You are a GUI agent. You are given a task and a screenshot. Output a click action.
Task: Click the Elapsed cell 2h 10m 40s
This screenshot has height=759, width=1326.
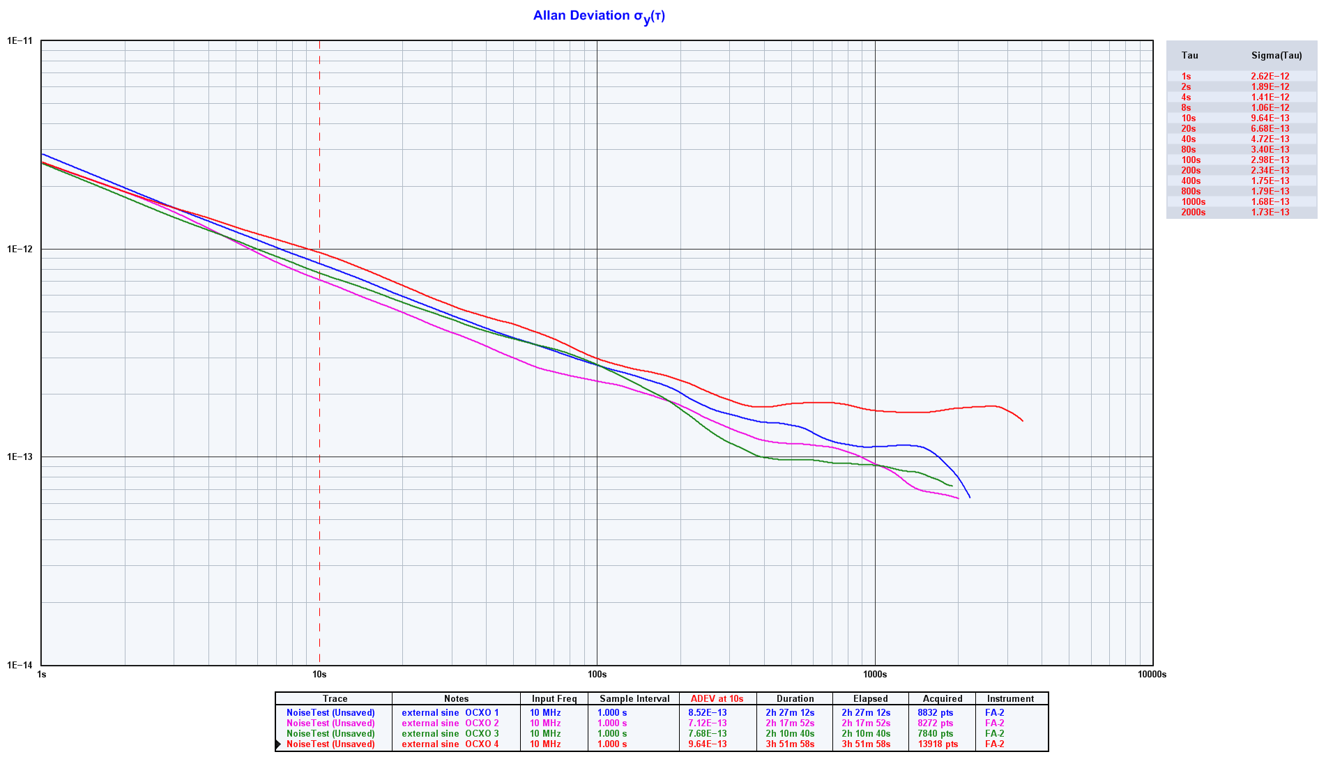[x=866, y=734]
